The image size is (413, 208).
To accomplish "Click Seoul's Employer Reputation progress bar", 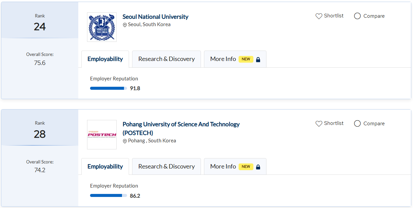I will pyautogui.click(x=108, y=88).
